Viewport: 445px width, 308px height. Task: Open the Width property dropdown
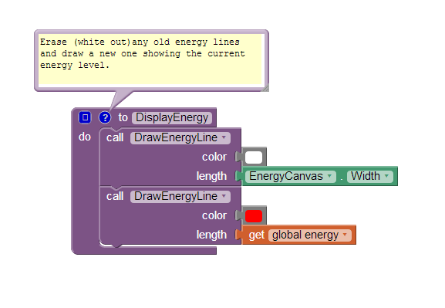tap(370, 177)
